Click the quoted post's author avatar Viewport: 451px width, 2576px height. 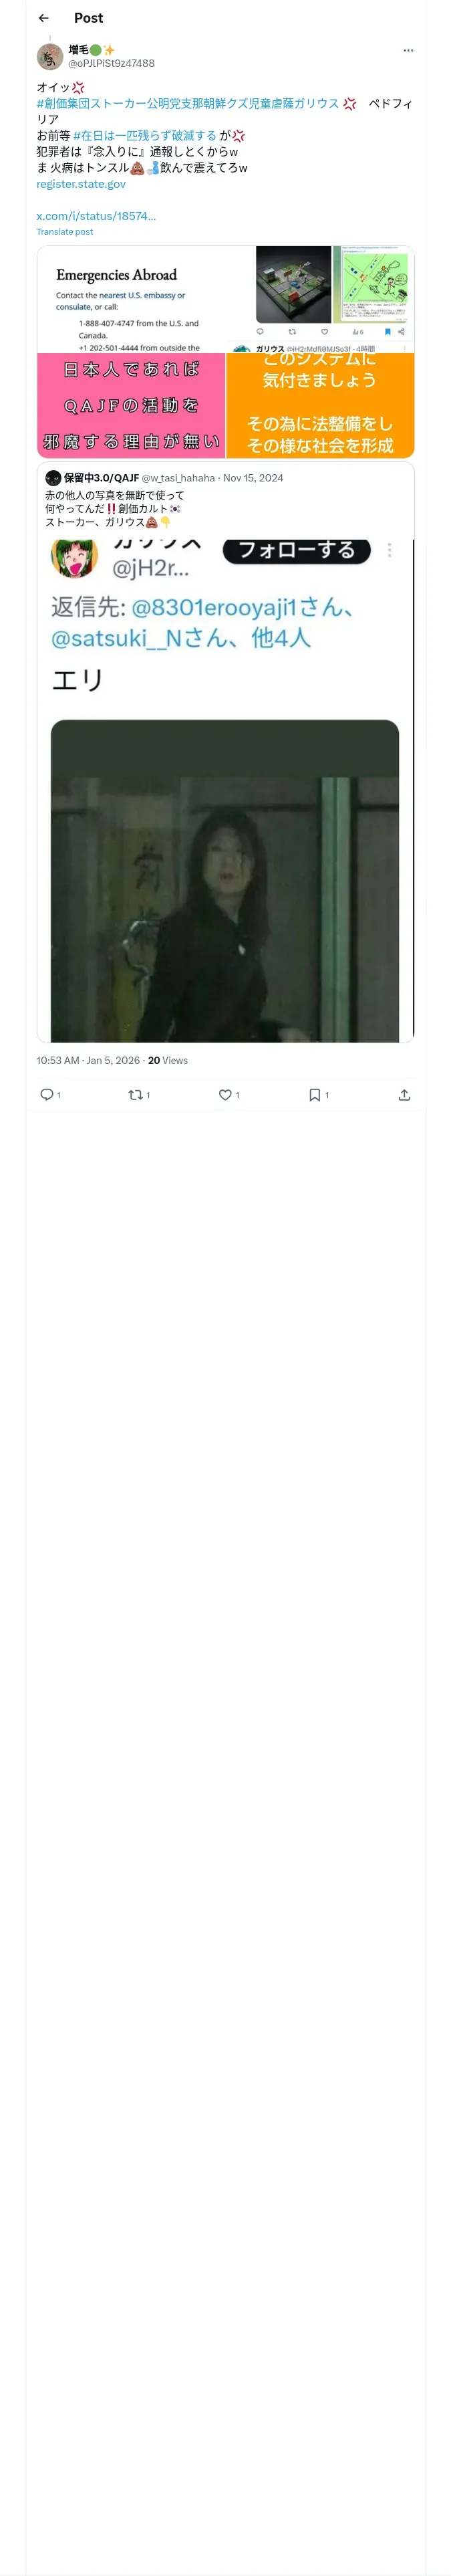[53, 478]
